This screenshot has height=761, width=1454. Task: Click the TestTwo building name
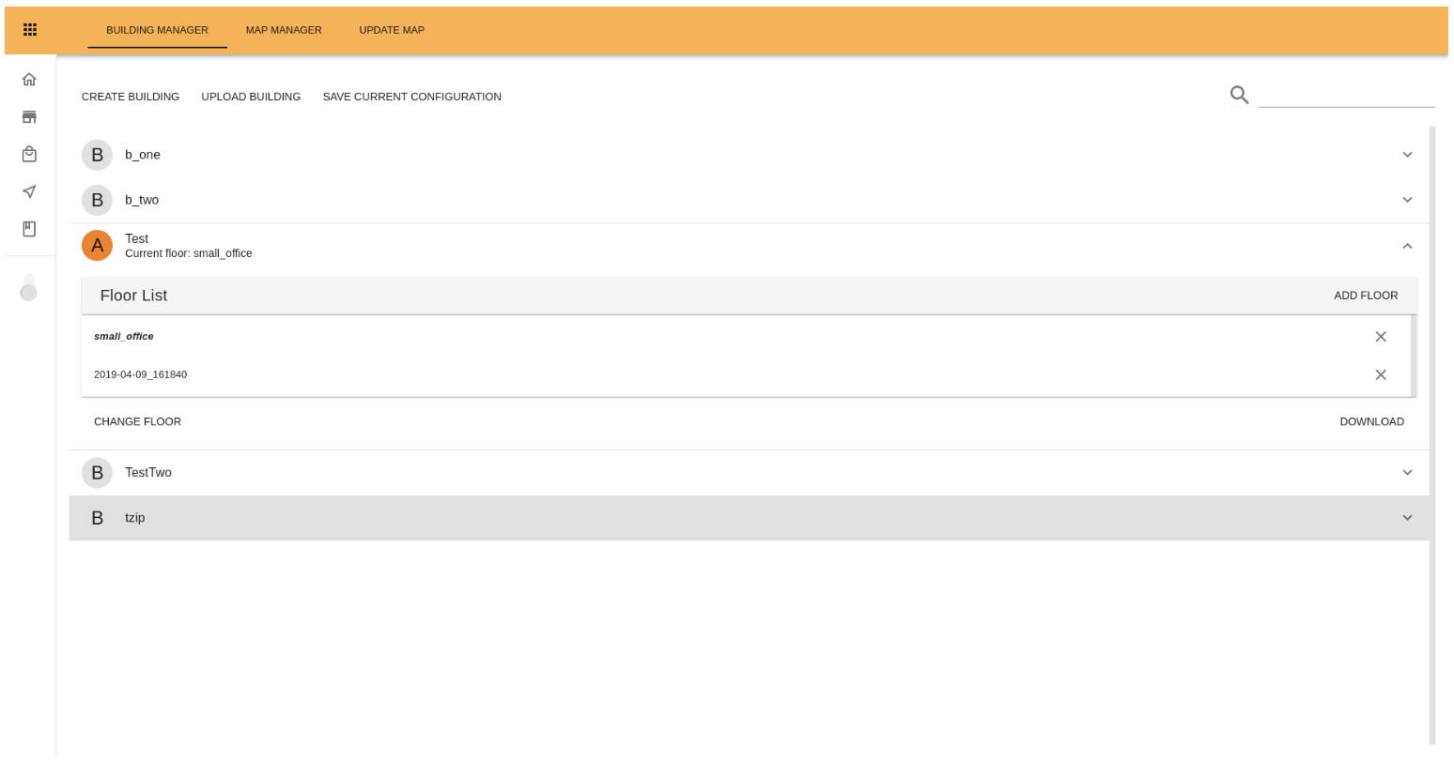(x=148, y=473)
